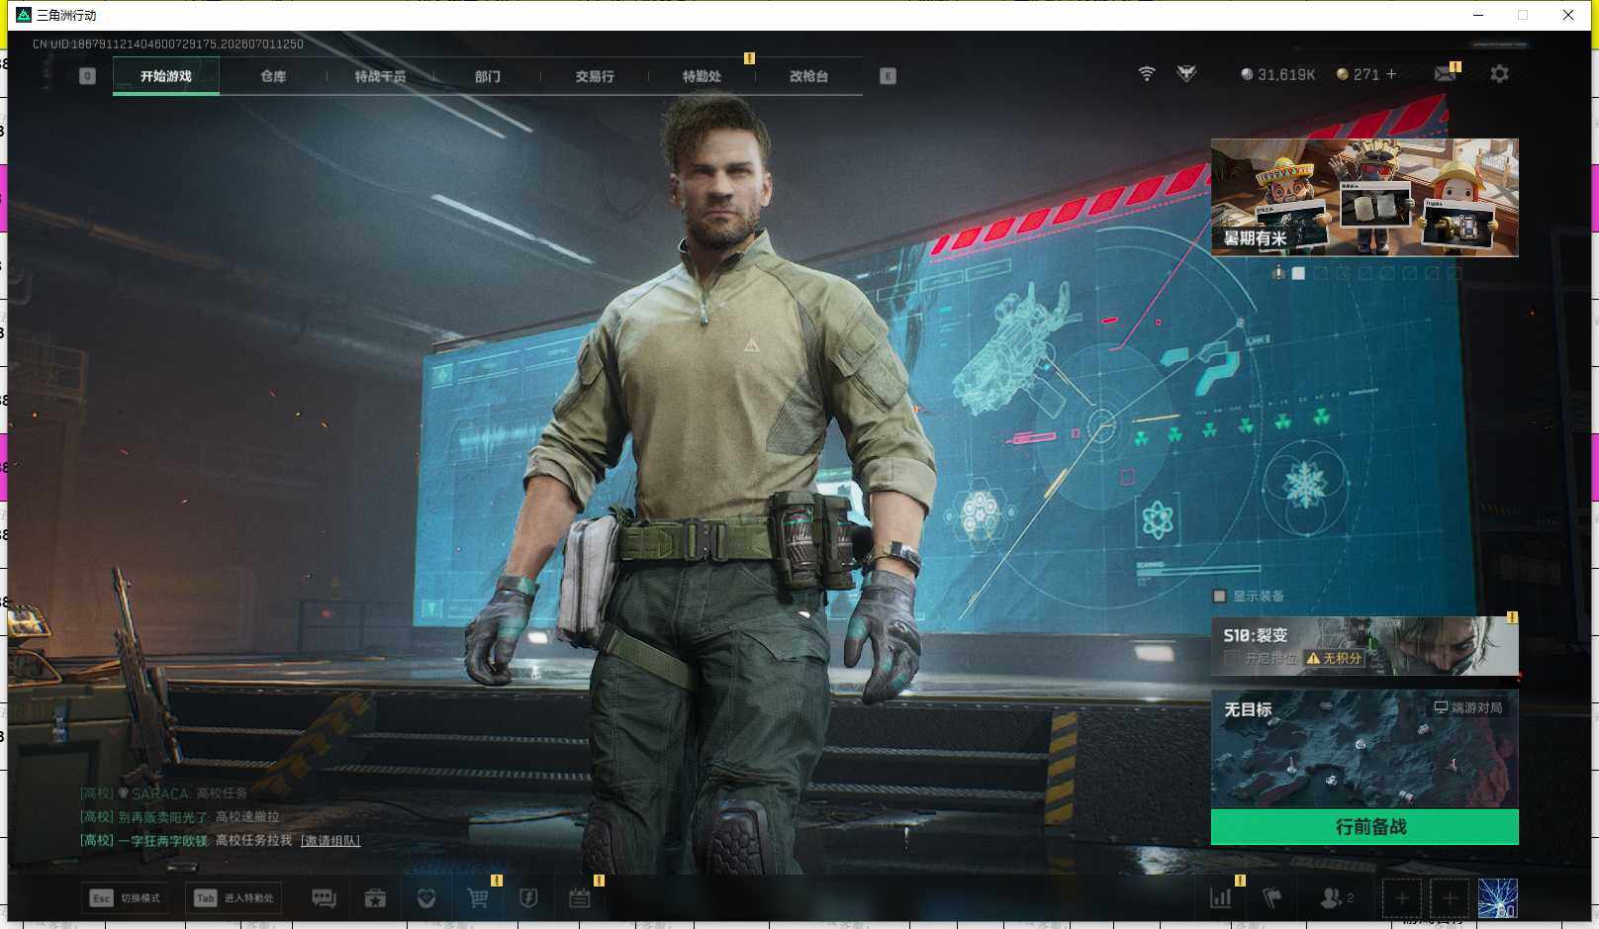Open the winged rank emblem icon

tap(1186, 74)
